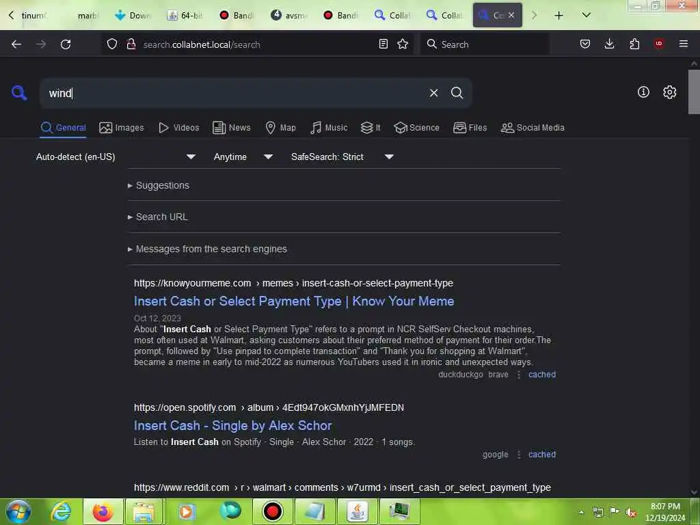
Task: Submit search with magnifier button
Action: coord(457,93)
